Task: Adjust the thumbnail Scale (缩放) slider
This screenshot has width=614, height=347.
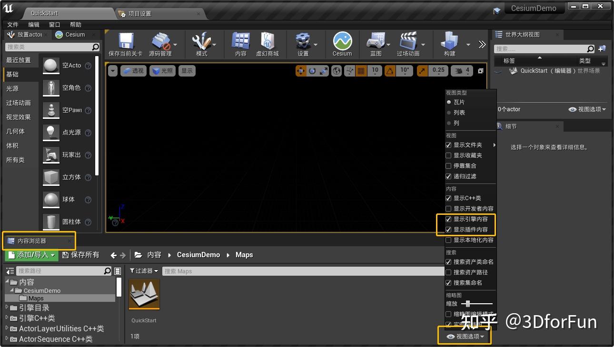Action: tap(476, 304)
